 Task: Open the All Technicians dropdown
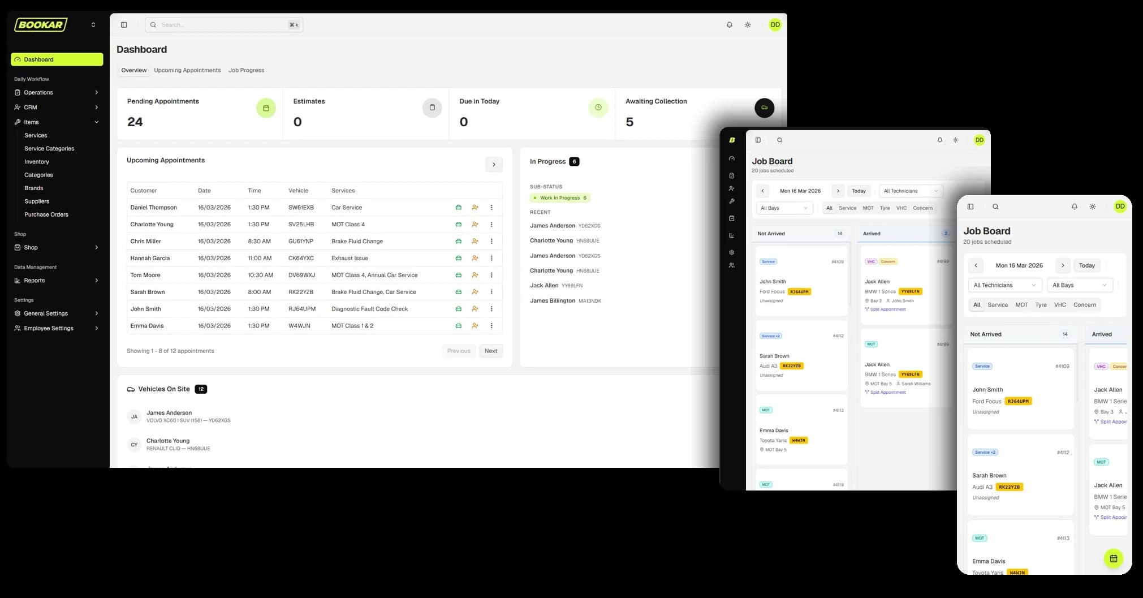[x=1004, y=285]
